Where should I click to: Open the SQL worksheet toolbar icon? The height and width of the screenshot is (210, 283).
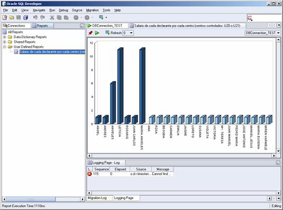(x=101, y=17)
